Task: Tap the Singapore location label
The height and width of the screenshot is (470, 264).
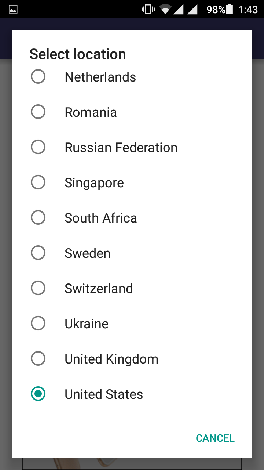Action: click(94, 183)
